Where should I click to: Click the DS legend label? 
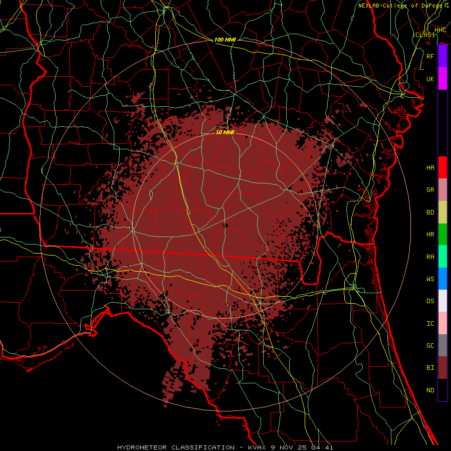[x=430, y=301]
